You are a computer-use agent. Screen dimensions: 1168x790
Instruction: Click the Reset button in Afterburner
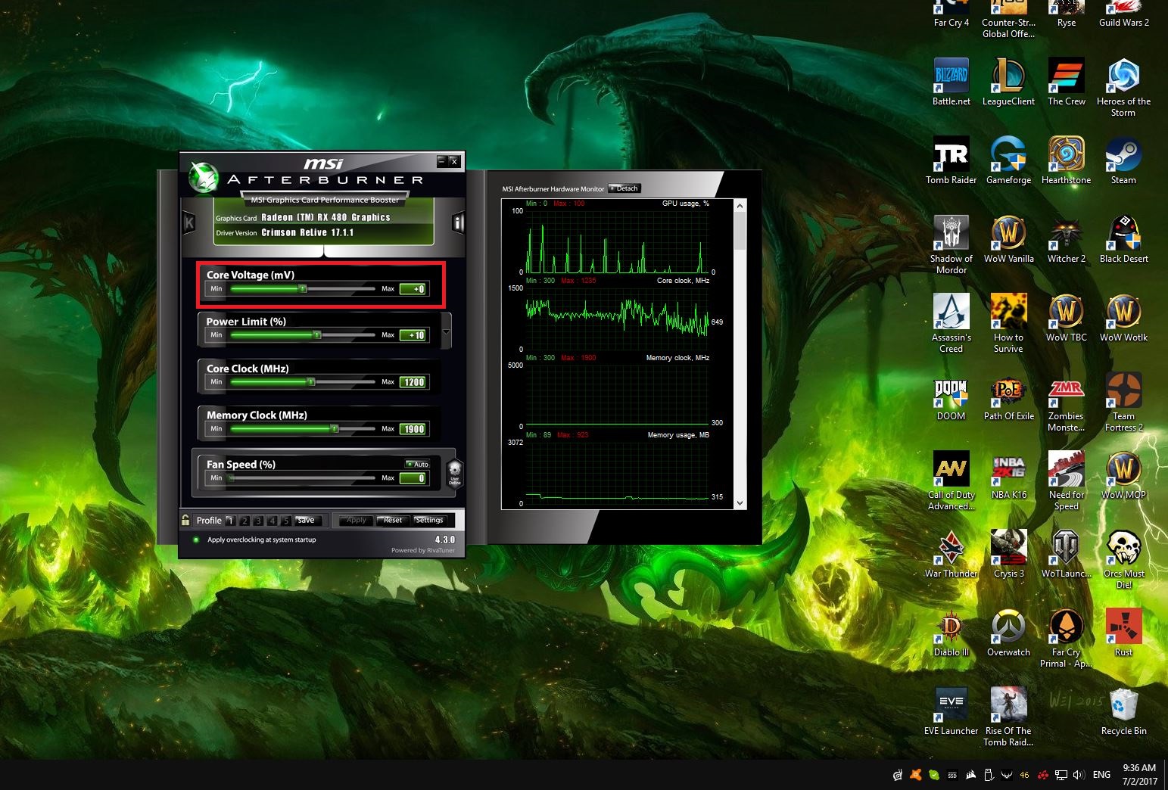coord(393,520)
